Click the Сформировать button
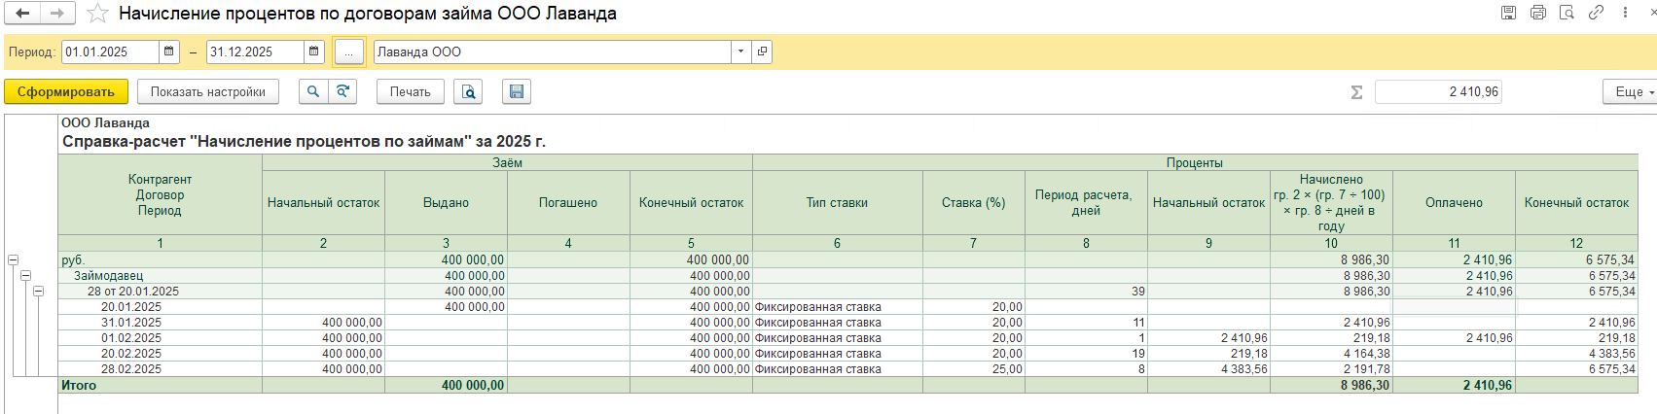The height and width of the screenshot is (414, 1657). point(65,91)
